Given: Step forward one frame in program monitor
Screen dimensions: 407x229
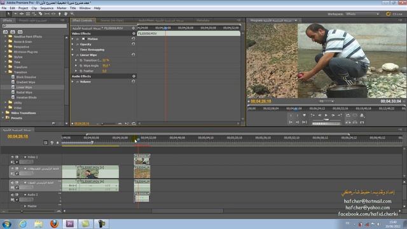Looking at the screenshot, I should [x=333, y=115].
